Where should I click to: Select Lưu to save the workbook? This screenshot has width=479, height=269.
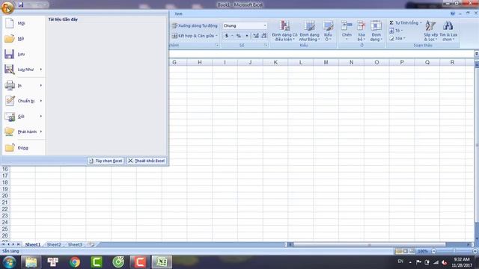(x=23, y=54)
